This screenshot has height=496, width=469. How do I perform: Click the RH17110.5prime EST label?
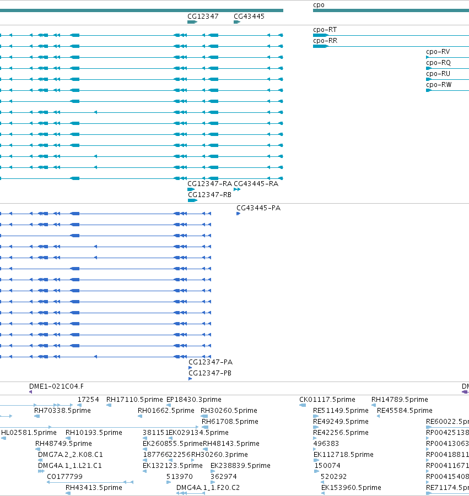pyautogui.click(x=134, y=400)
